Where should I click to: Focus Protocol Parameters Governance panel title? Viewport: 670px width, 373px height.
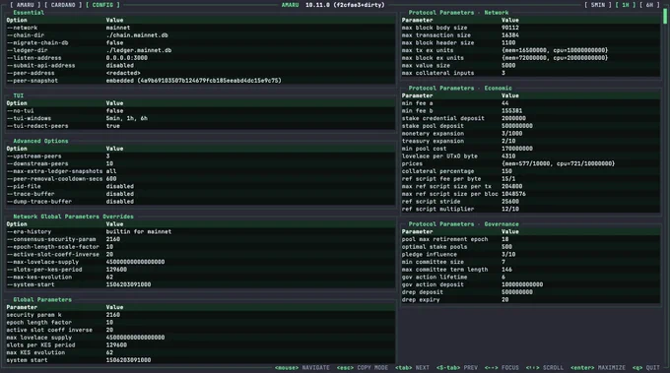tap(464, 224)
